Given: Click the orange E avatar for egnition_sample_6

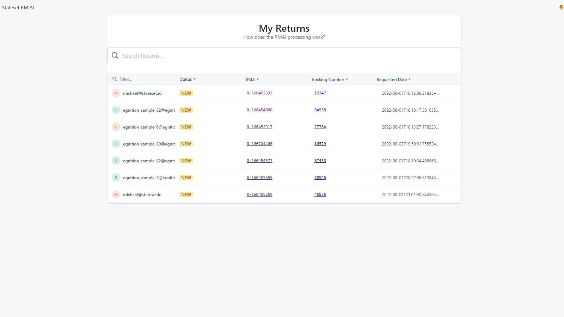Looking at the screenshot, I should click(x=116, y=127).
